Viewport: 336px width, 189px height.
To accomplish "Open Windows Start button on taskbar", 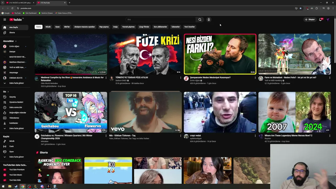I will 3,186.
